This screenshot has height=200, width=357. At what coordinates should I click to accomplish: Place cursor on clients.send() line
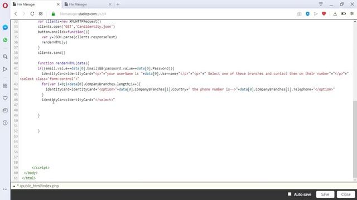[51, 53]
